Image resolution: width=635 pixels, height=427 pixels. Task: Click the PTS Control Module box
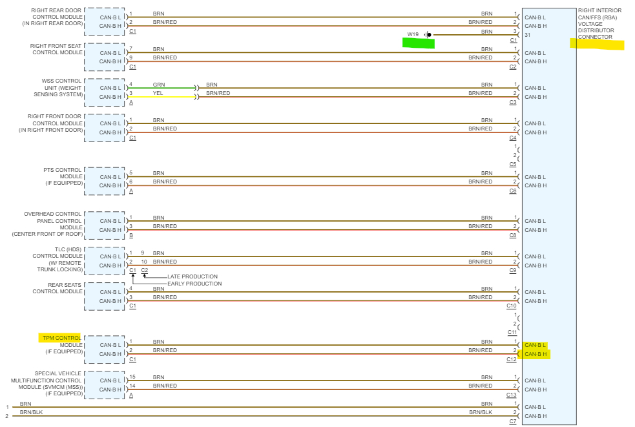(x=105, y=181)
